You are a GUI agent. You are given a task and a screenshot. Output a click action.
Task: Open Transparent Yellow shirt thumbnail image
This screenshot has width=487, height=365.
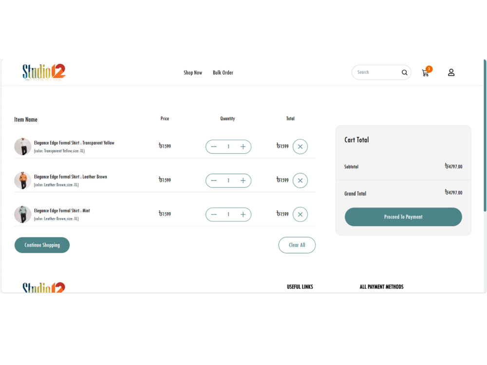23,146
